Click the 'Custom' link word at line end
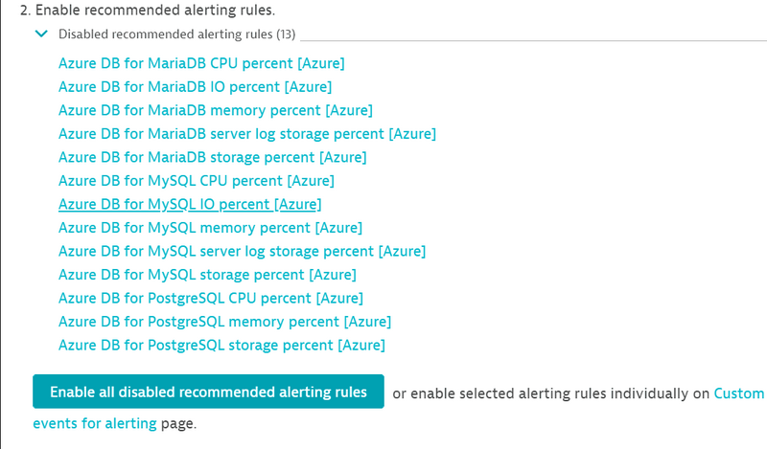 pyautogui.click(x=739, y=393)
